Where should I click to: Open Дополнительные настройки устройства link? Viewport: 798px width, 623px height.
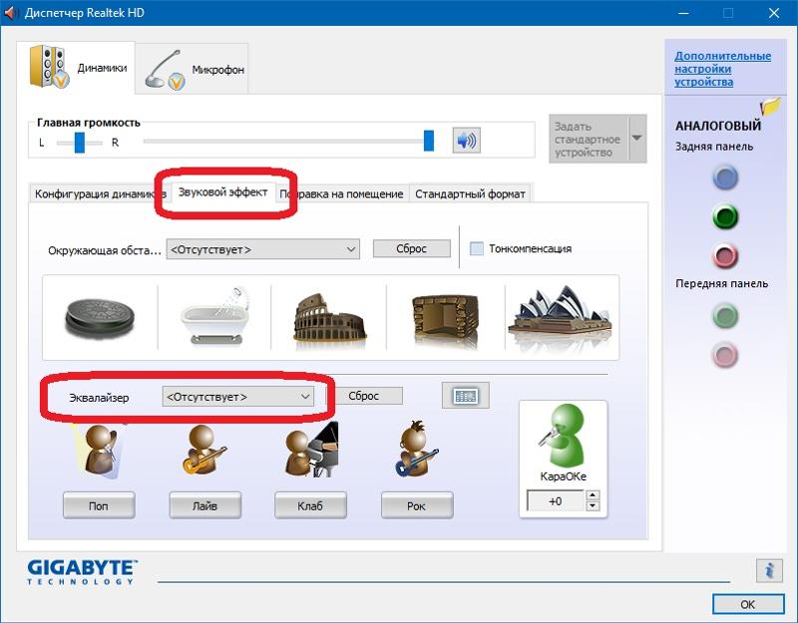pyautogui.click(x=722, y=69)
